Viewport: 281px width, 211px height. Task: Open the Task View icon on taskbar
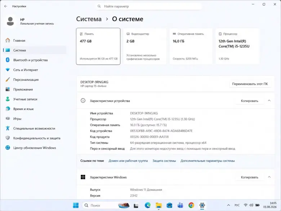pyautogui.click(x=136, y=205)
